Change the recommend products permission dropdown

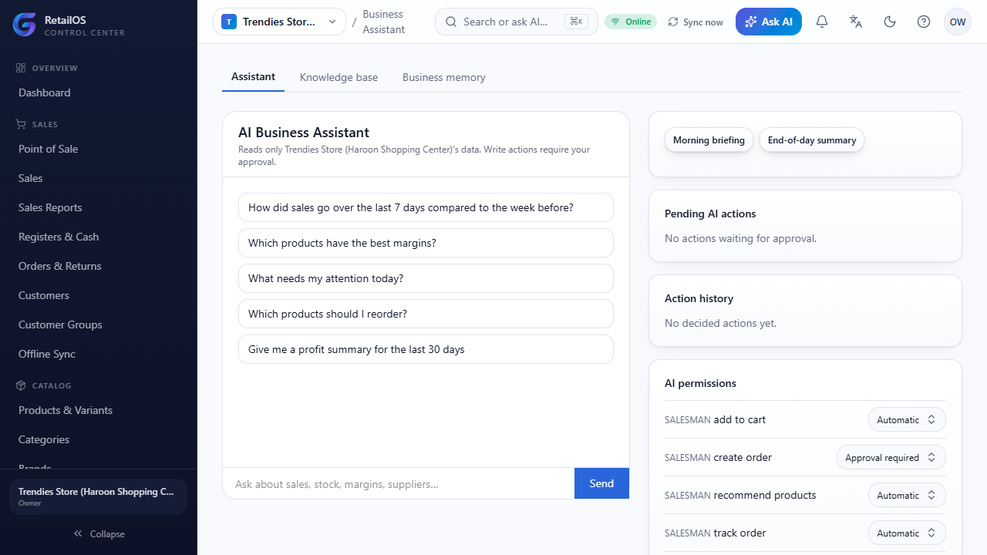(x=907, y=495)
